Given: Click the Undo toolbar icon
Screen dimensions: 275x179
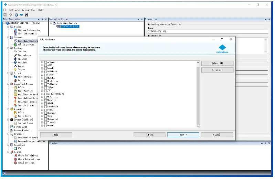Looking at the screenshot, I should [10, 15].
